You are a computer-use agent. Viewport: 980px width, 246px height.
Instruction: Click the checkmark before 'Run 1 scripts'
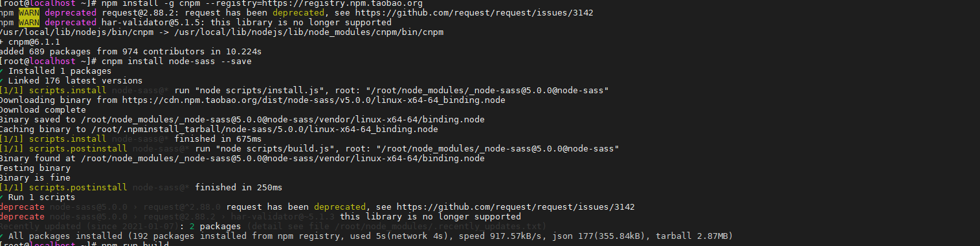[x=2, y=197]
